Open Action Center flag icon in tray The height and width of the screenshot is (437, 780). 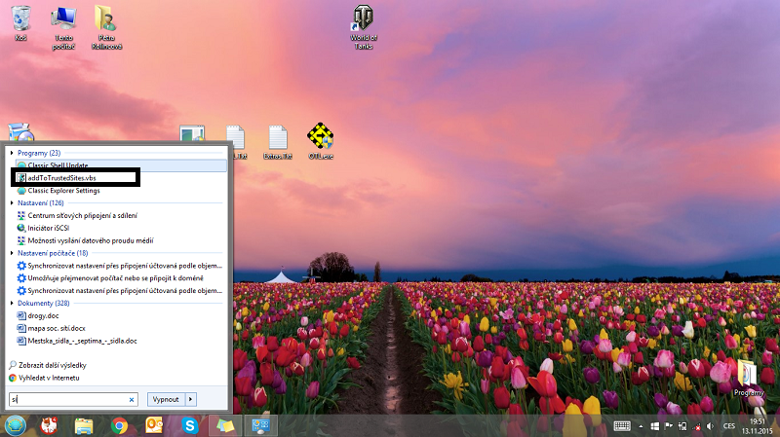pos(669,426)
